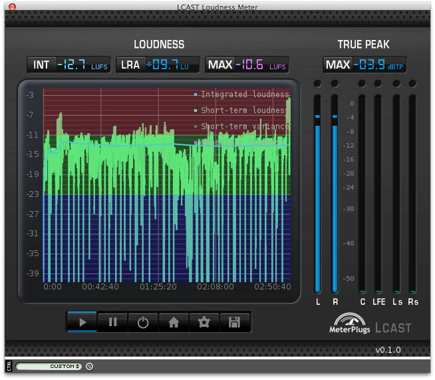Toggle Integrated loudness legend entry
Viewport: 435px width, 380px height.
[x=242, y=95]
